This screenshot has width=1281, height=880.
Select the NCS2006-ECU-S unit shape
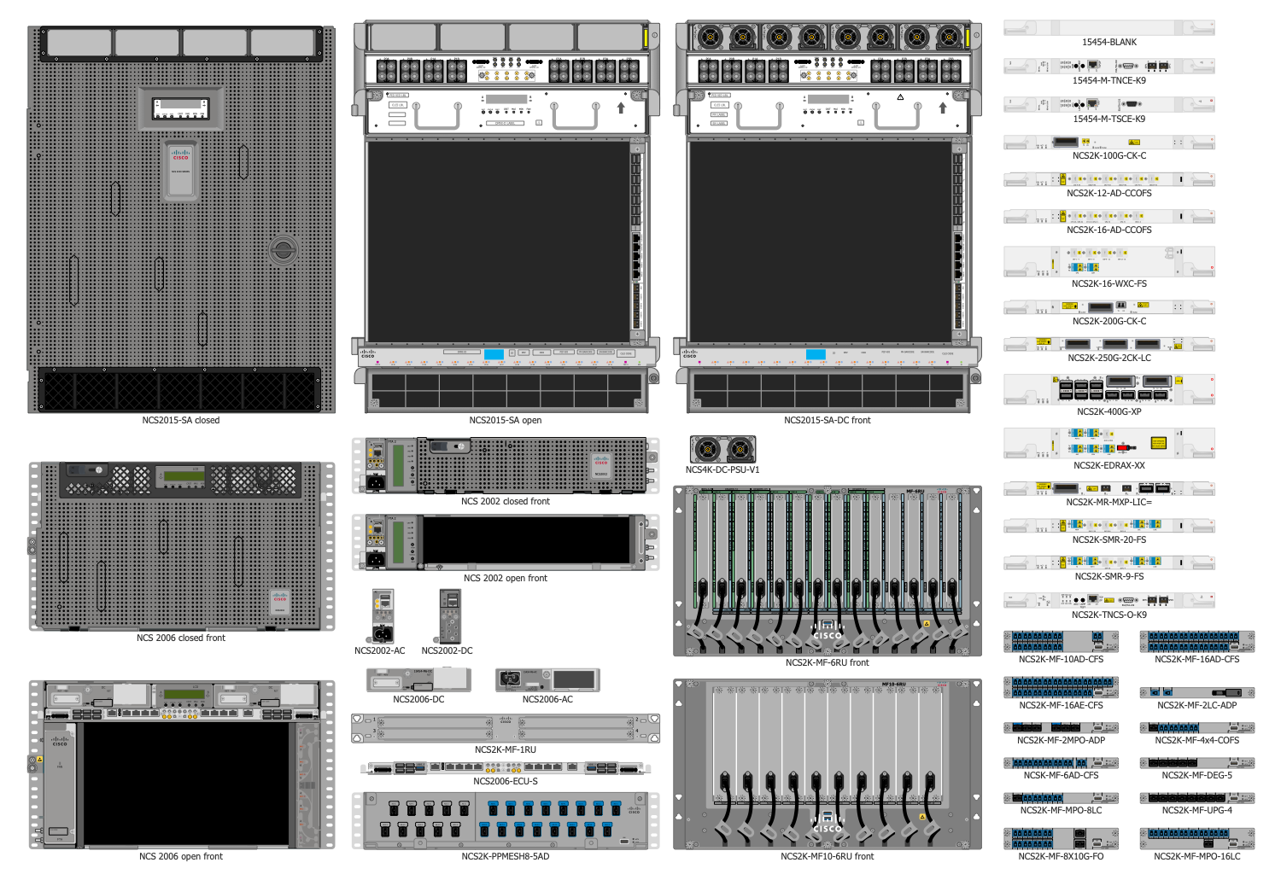[506, 768]
